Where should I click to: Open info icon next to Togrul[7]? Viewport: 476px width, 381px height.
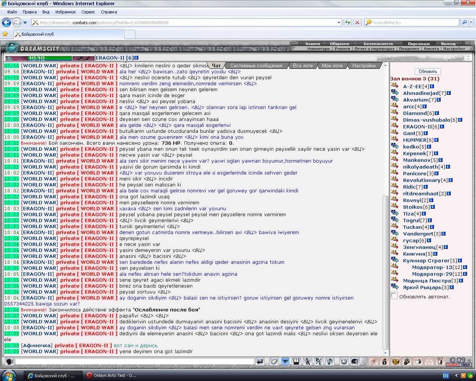(430, 220)
